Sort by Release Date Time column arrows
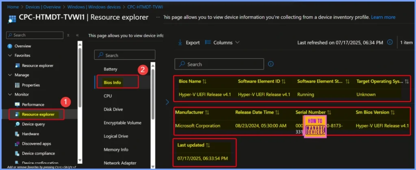Image resolution: width=416 pixels, height=170 pixels. click(277, 113)
